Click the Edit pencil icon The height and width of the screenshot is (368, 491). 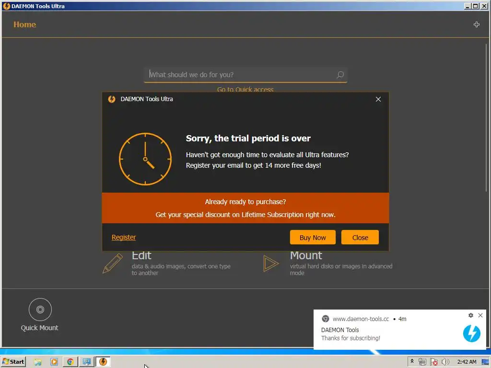click(x=112, y=263)
